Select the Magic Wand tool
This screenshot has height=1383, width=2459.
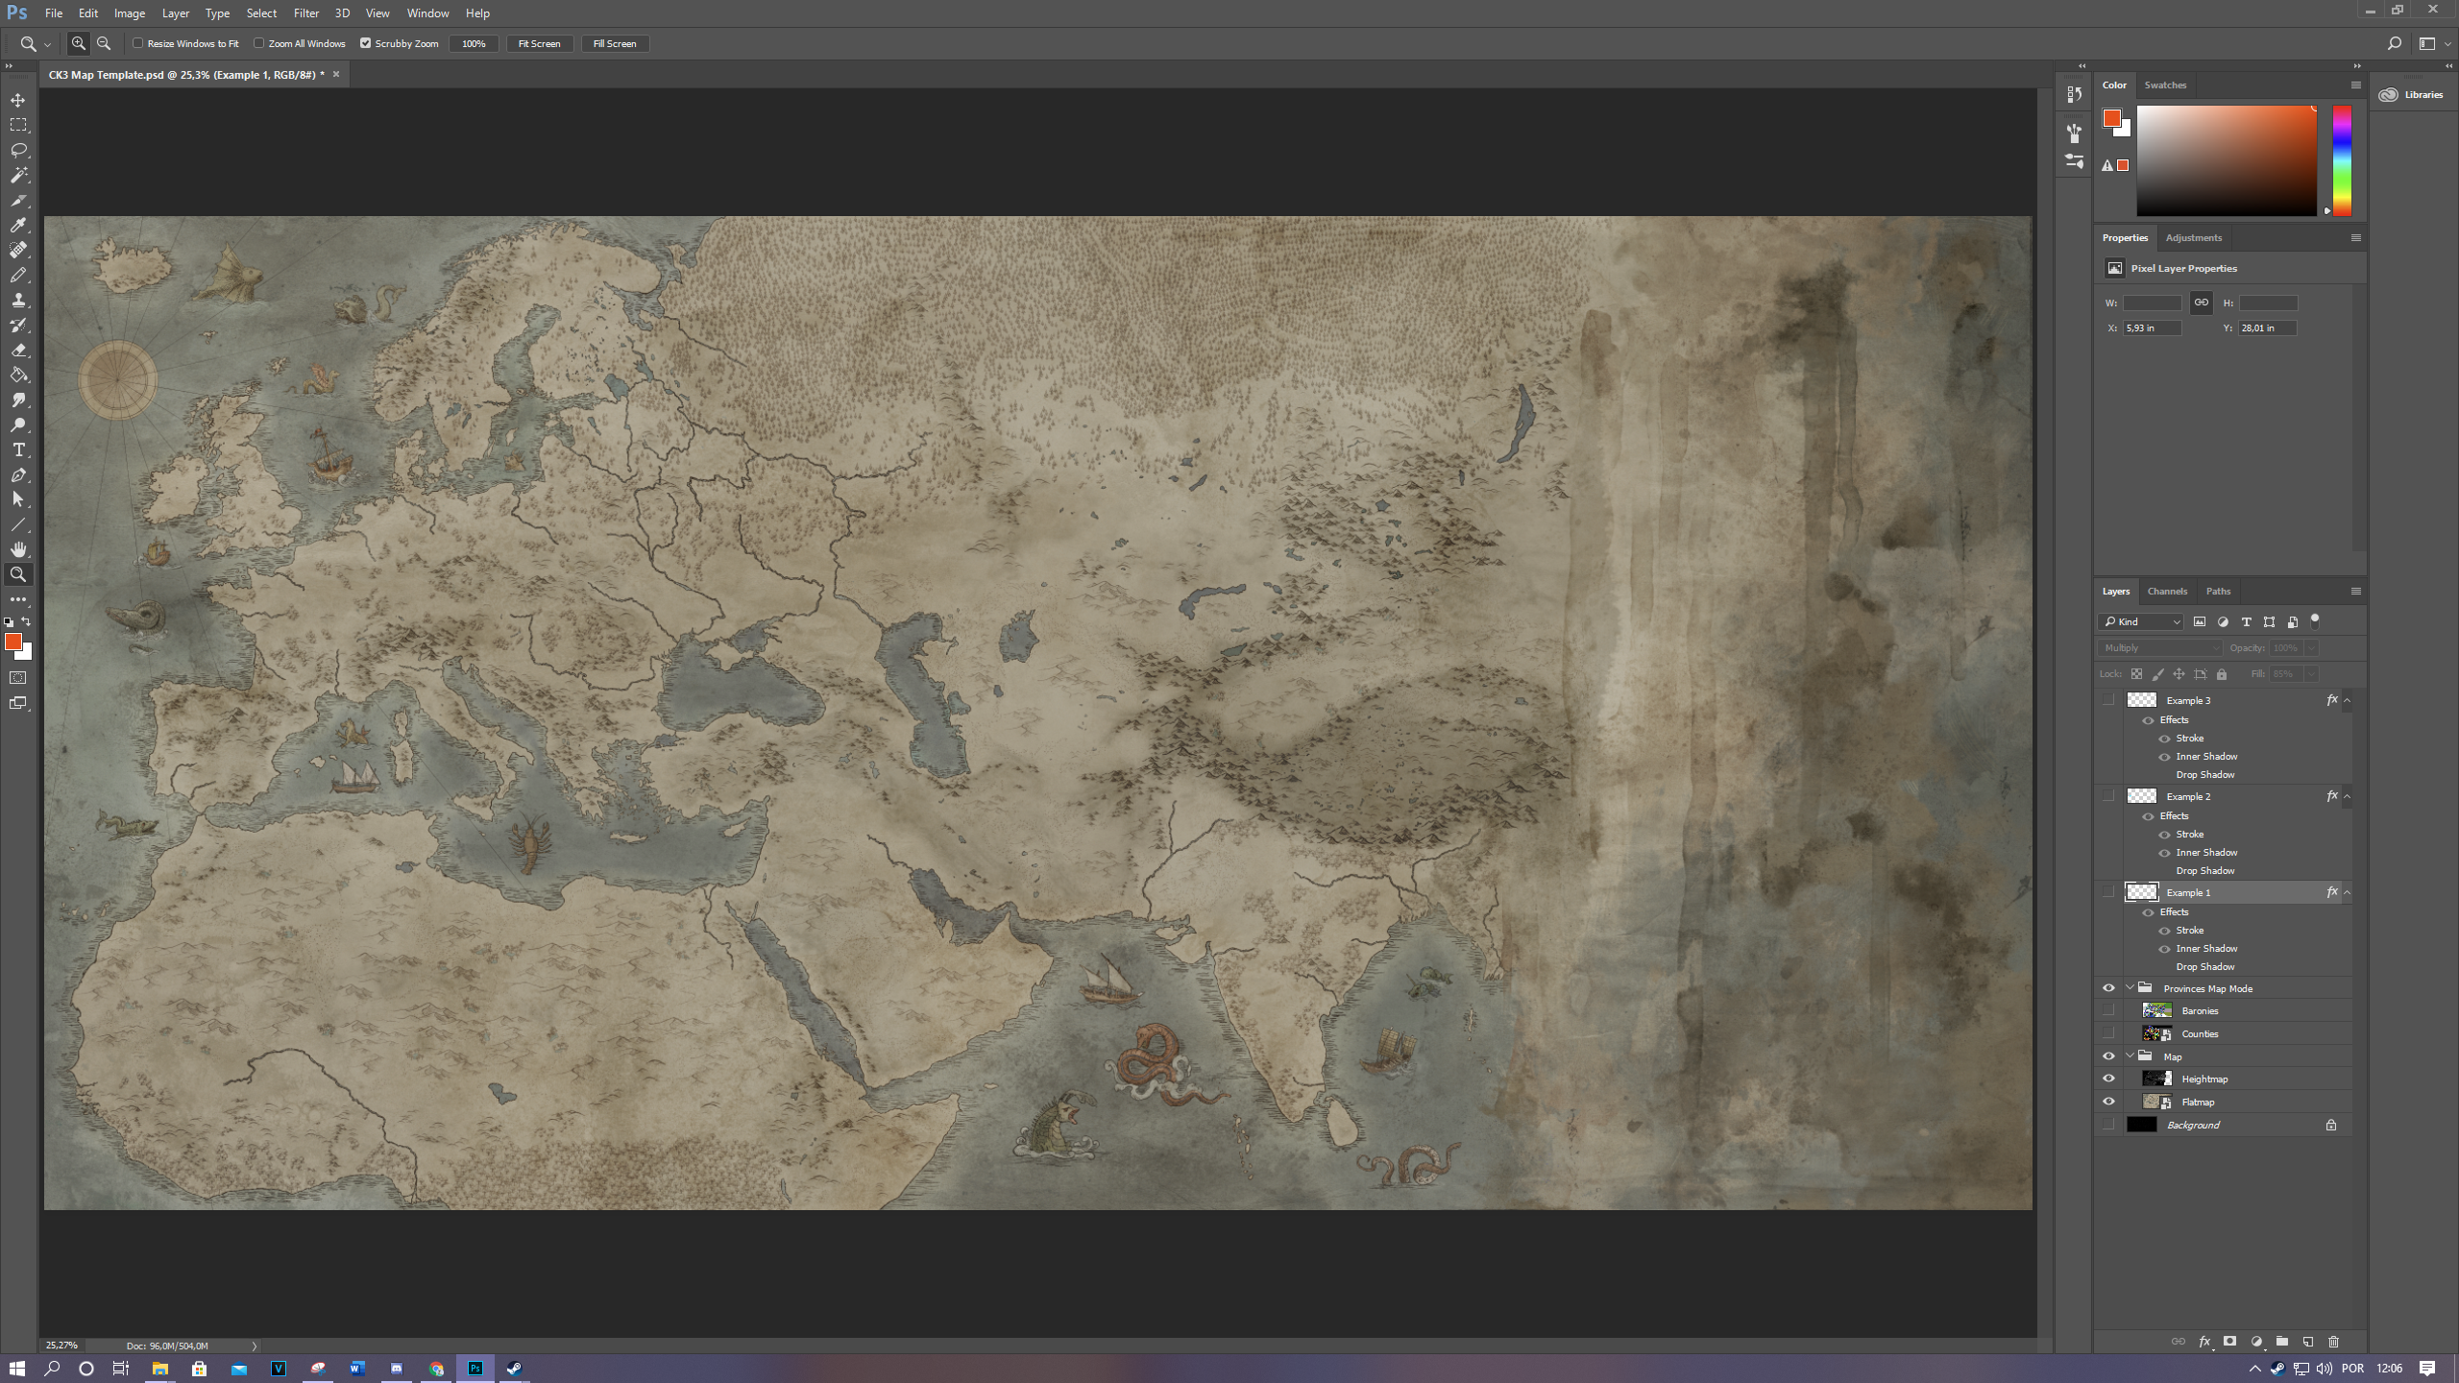pos(18,175)
